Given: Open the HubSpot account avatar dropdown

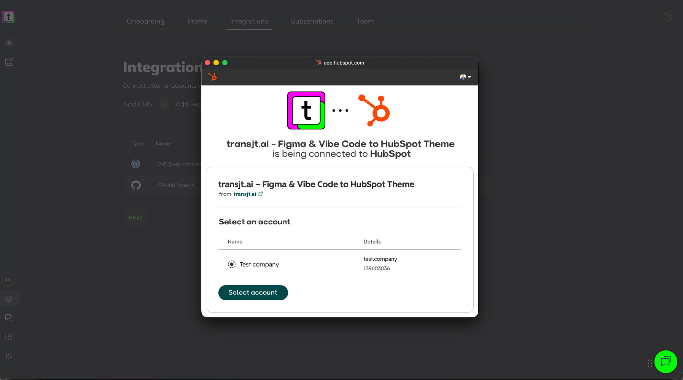Looking at the screenshot, I should [x=465, y=77].
